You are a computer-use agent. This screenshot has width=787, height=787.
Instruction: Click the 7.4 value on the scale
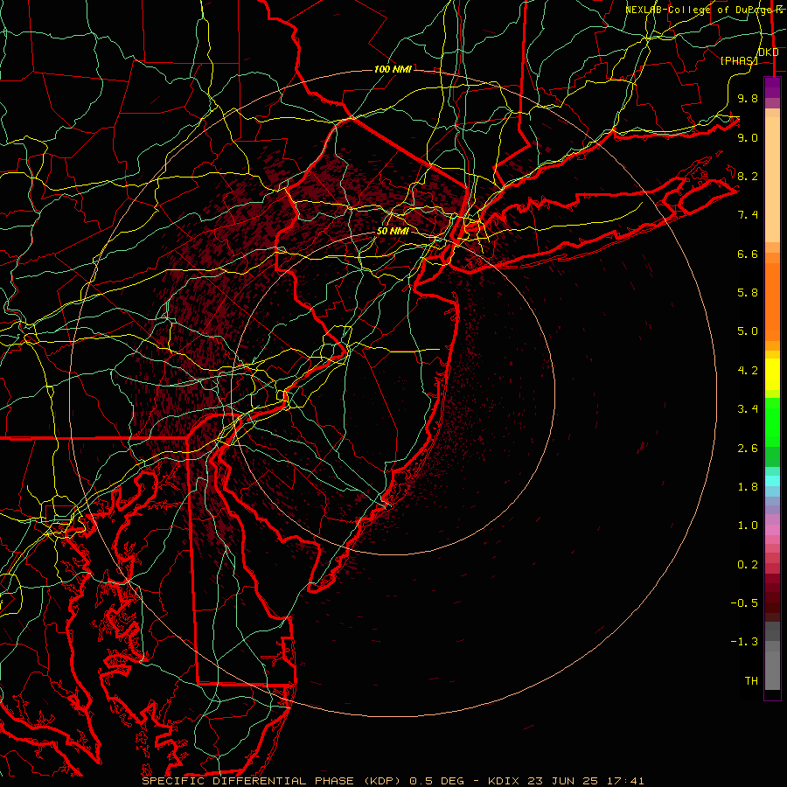(748, 215)
